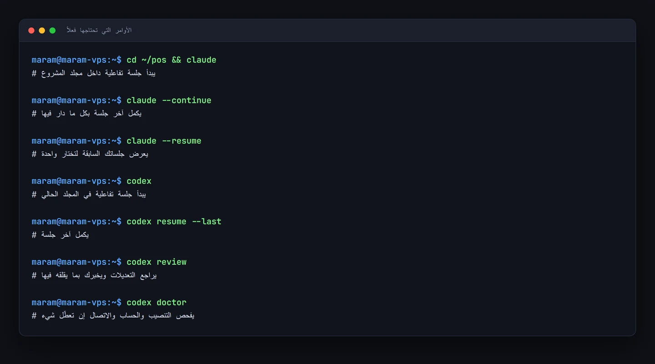Close the terminal window with the red button
Screen dimensions: 655x364
click(31, 30)
